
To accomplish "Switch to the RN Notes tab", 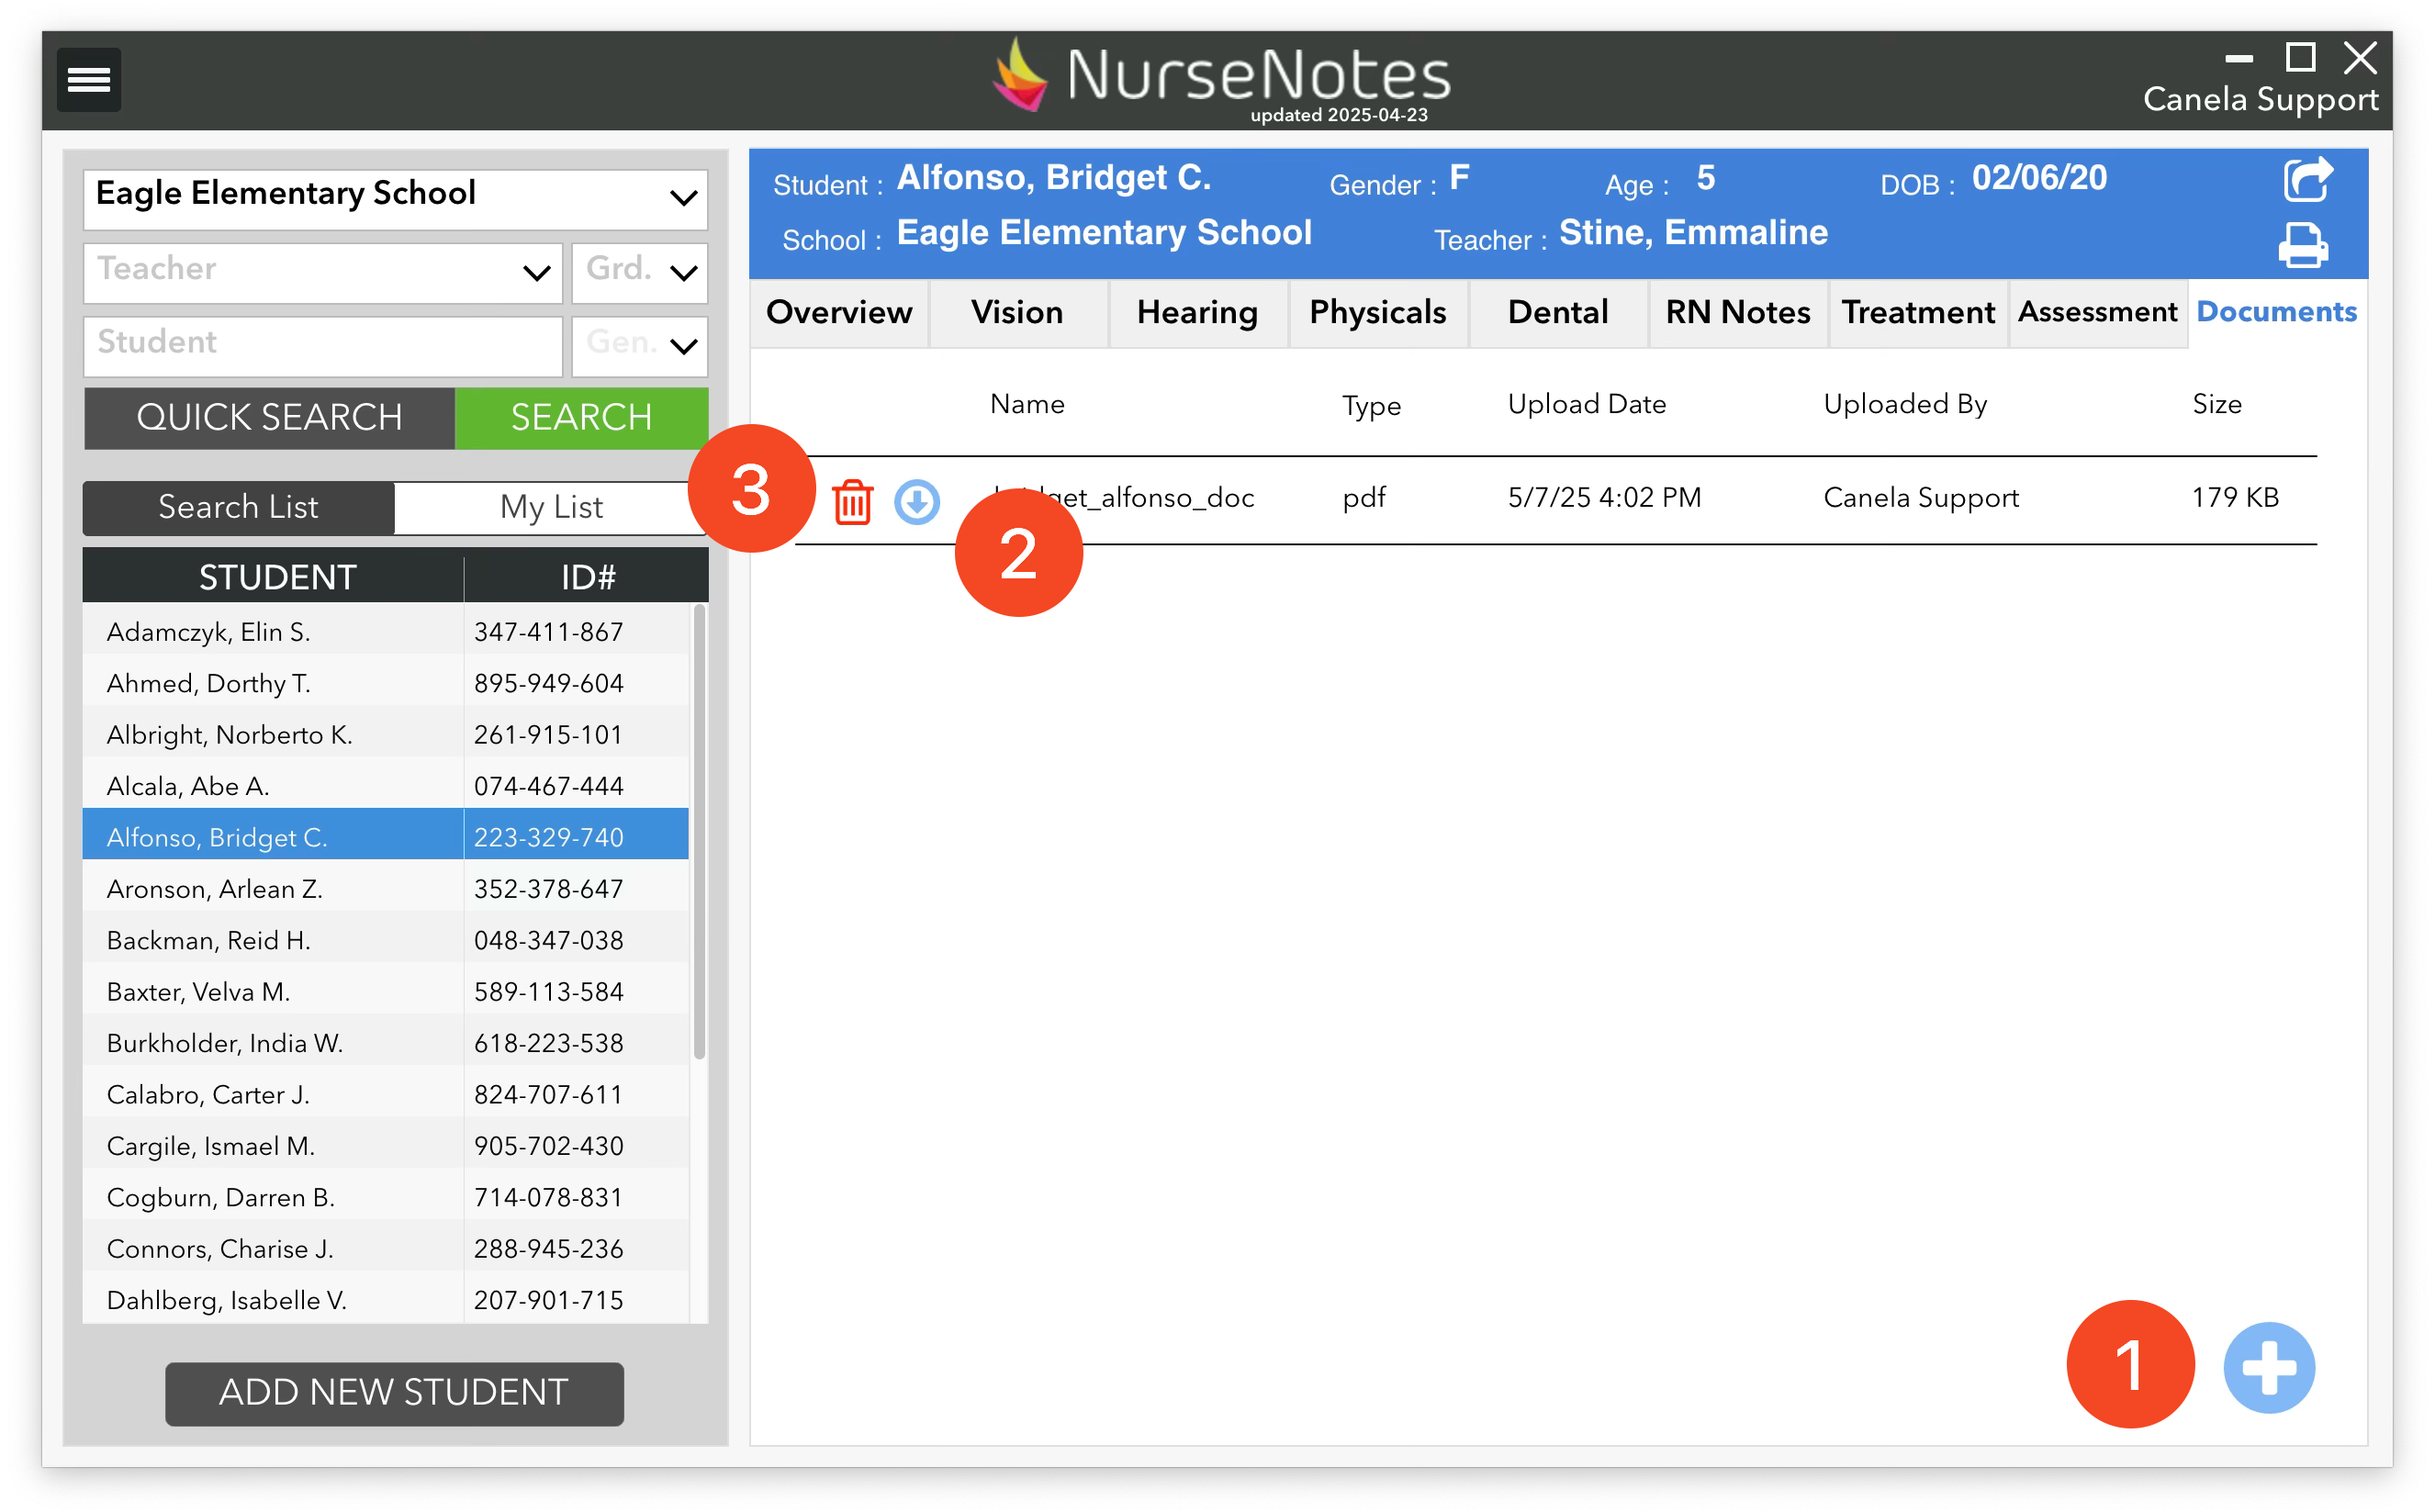I will coord(1737,312).
